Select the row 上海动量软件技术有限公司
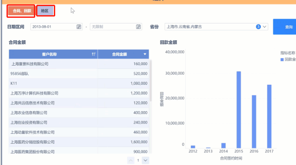 (x=79, y=132)
